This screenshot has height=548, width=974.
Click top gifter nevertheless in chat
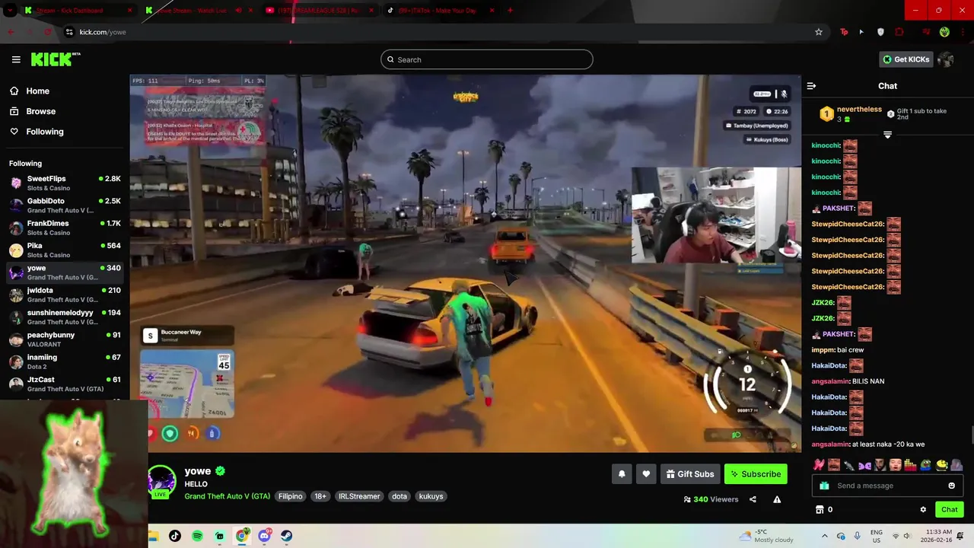click(x=859, y=110)
